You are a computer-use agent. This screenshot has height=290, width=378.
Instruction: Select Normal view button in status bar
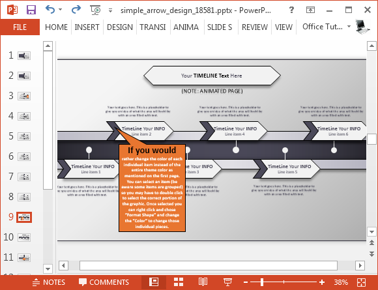coord(154,282)
